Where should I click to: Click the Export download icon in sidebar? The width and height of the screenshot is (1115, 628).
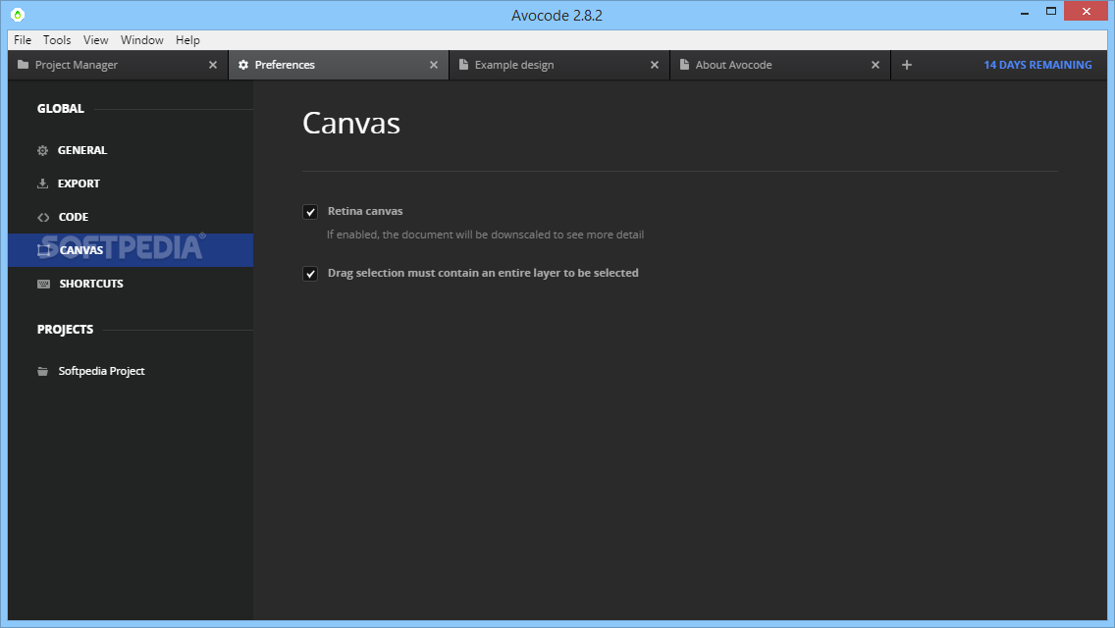[x=42, y=183]
